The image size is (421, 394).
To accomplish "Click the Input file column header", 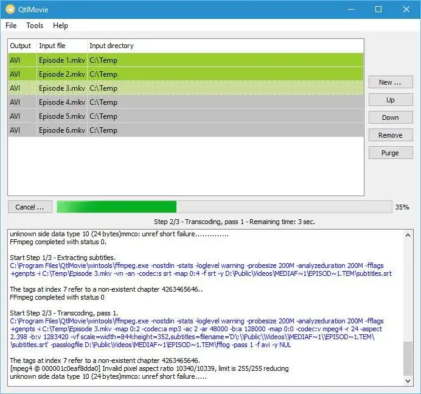I will pos(62,46).
